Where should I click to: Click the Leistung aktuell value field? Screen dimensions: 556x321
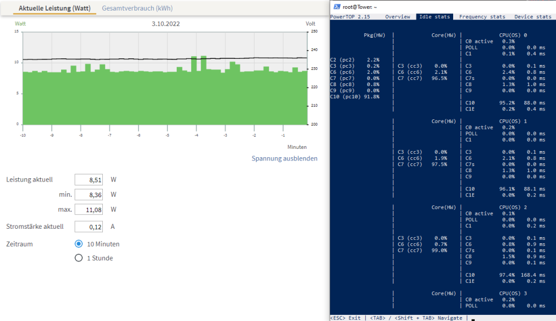point(88,179)
